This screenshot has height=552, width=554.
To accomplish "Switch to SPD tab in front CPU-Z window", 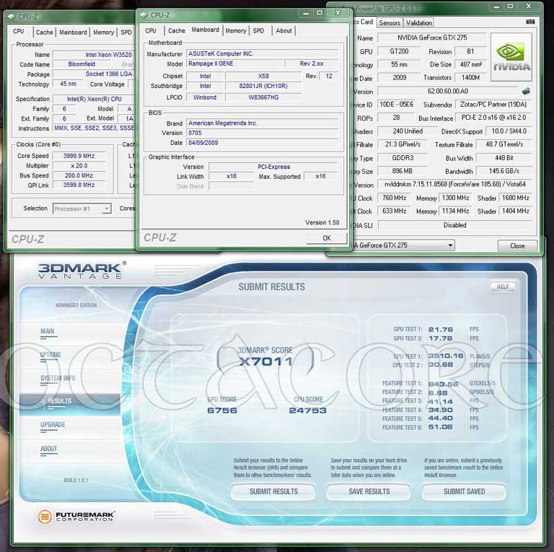I will [258, 30].
